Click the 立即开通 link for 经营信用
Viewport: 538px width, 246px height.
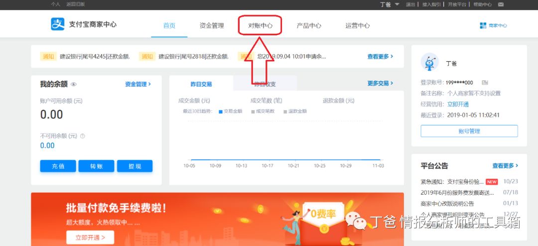point(458,104)
